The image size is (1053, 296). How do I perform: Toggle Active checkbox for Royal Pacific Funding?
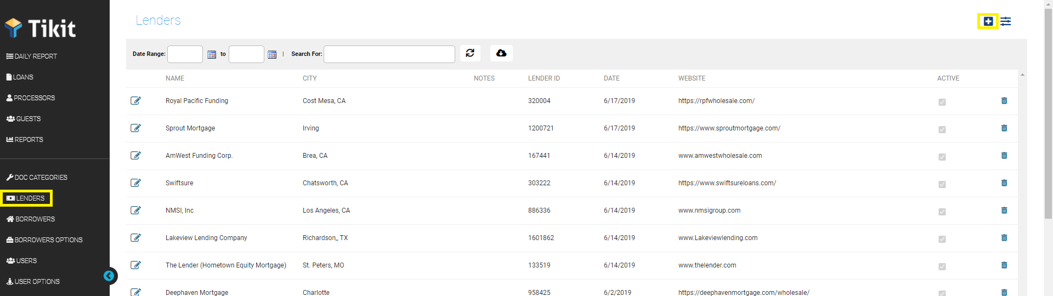(942, 103)
